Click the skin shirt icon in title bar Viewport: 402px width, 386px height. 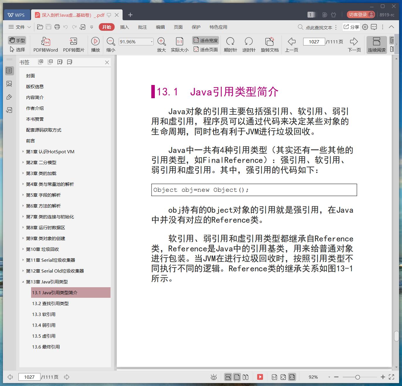coord(333,15)
